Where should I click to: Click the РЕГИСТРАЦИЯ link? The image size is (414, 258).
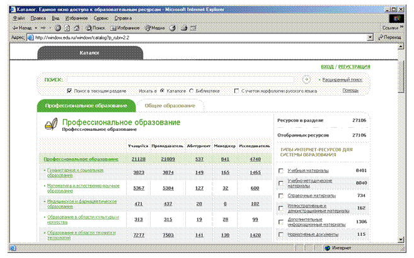pos(354,67)
